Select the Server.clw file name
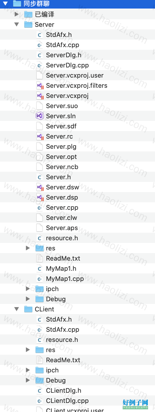This screenshot has height=412, width=155. (61, 218)
